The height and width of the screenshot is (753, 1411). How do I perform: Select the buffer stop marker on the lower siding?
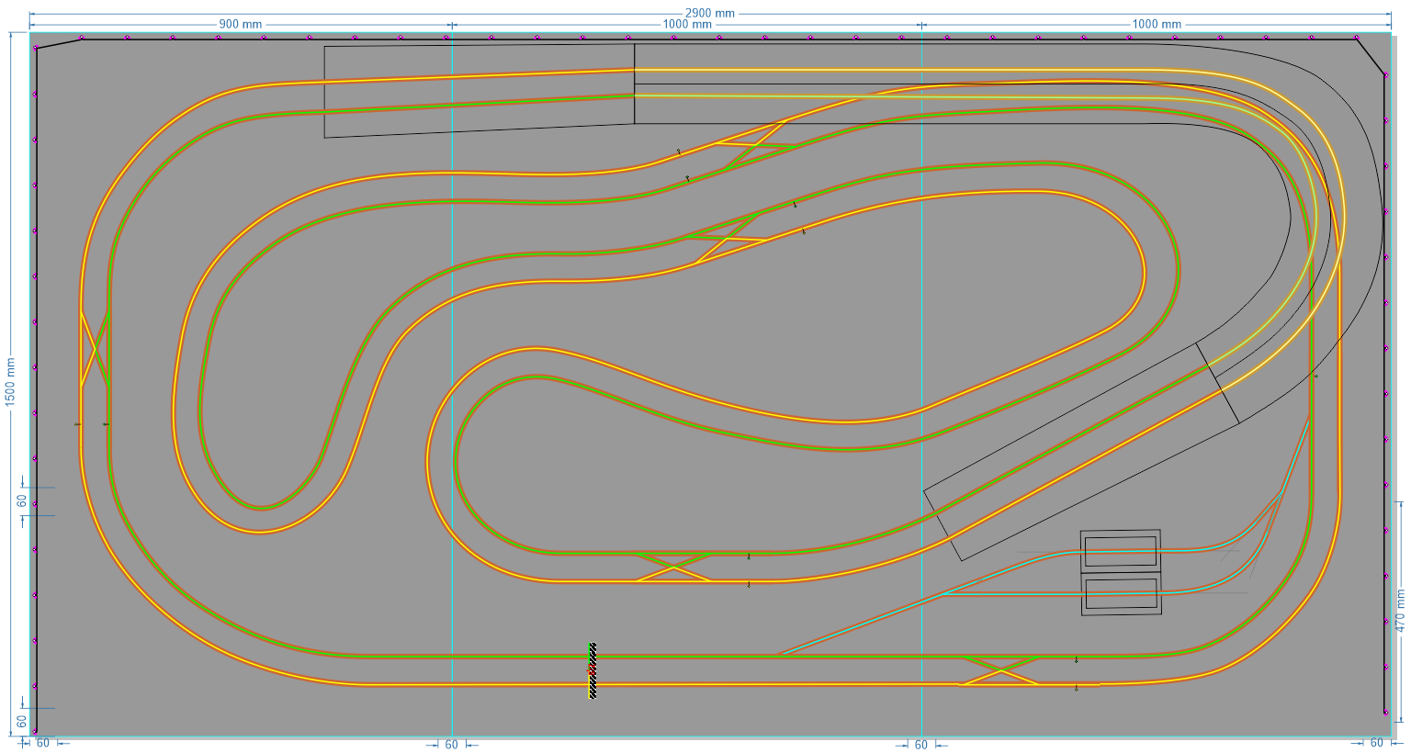[591, 670]
